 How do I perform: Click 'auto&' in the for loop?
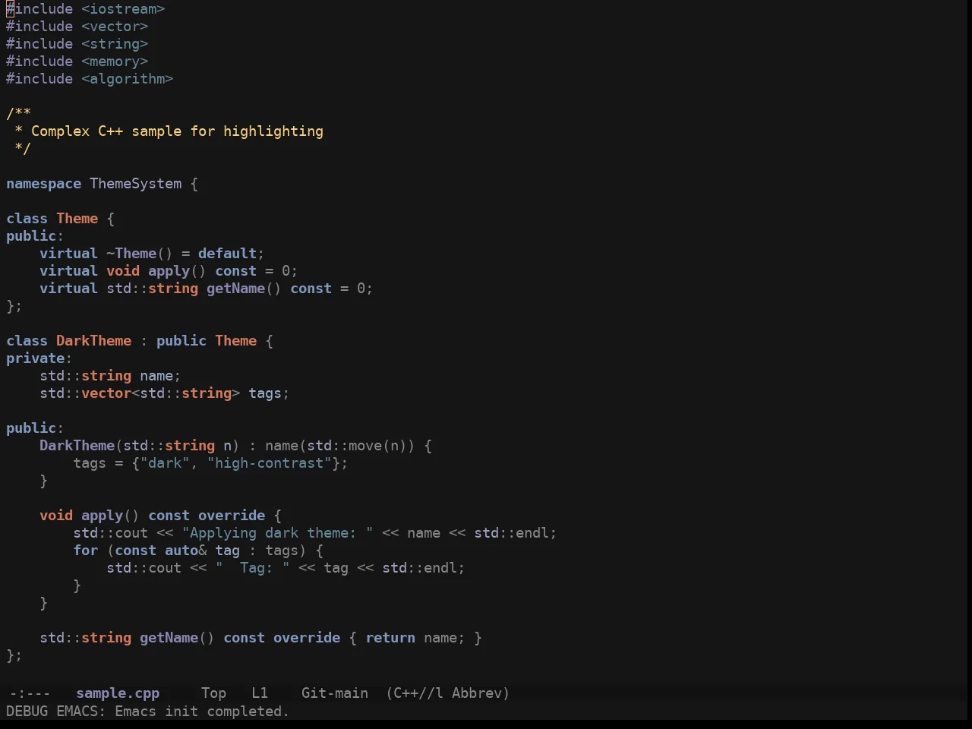coord(186,551)
